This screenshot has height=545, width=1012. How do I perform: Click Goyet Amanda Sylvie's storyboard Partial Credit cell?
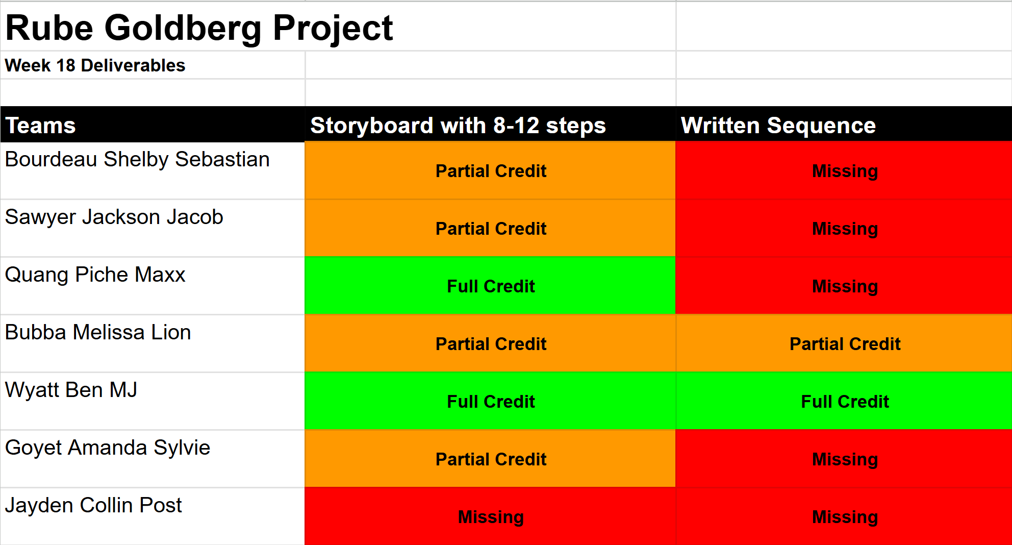[x=491, y=459]
